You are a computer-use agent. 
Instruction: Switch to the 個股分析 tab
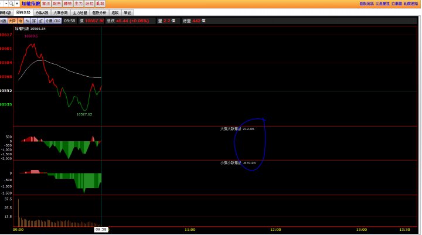pos(99,13)
